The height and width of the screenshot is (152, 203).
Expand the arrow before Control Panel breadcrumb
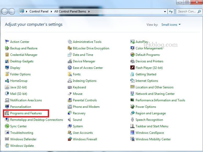[27, 11]
